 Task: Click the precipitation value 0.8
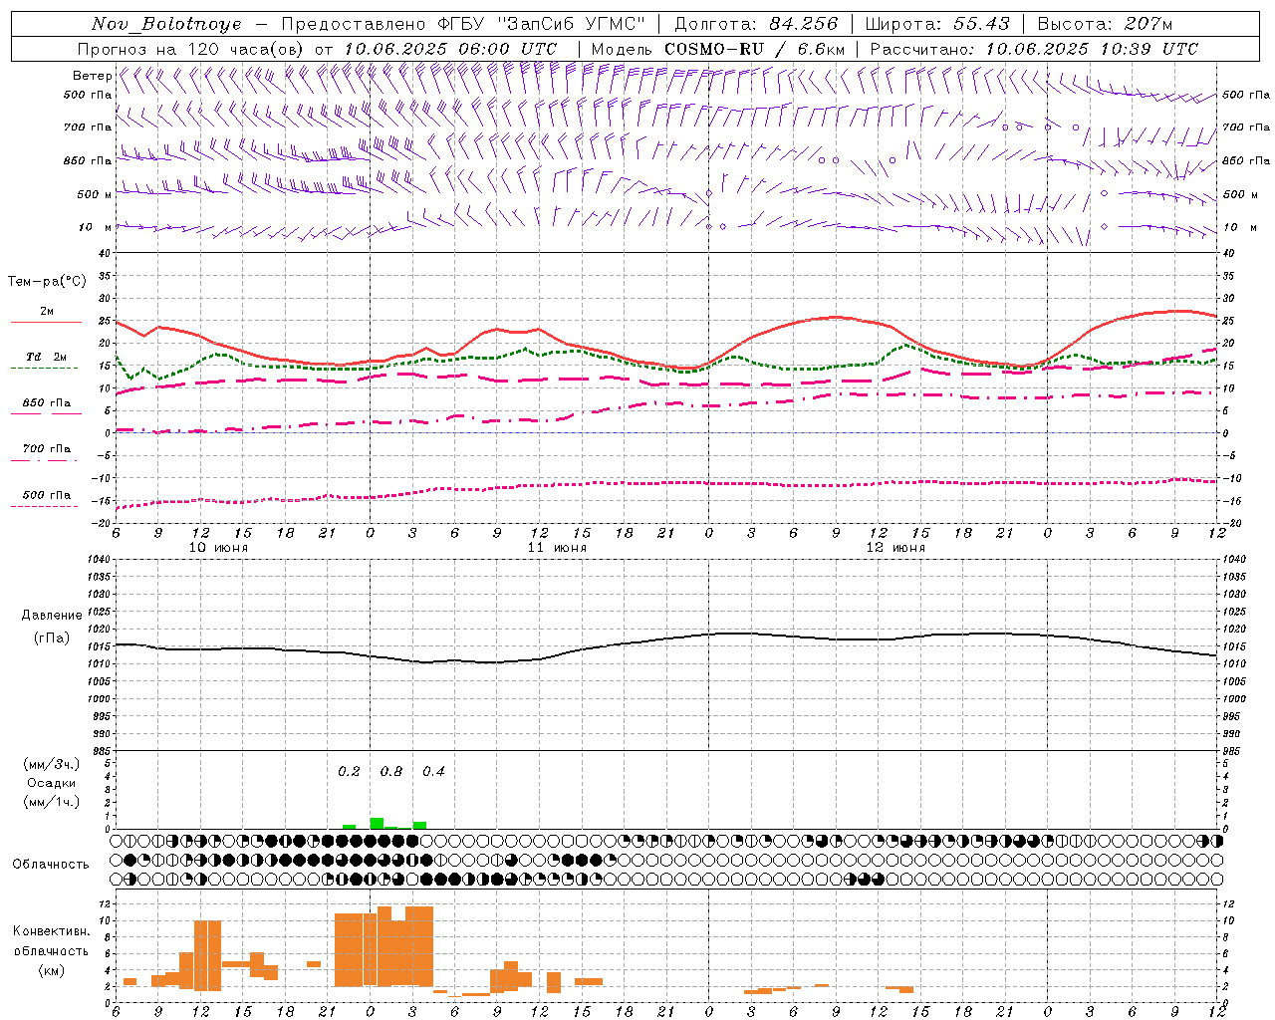click(x=391, y=771)
